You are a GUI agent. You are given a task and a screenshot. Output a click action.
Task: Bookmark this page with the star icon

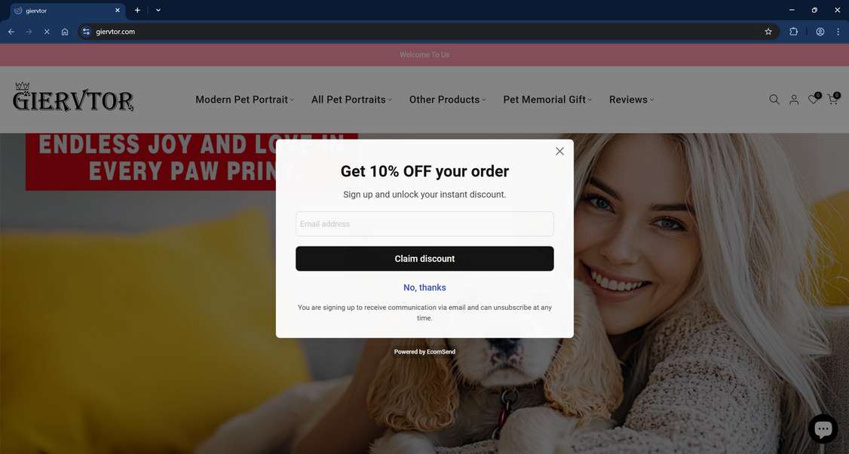pyautogui.click(x=768, y=32)
